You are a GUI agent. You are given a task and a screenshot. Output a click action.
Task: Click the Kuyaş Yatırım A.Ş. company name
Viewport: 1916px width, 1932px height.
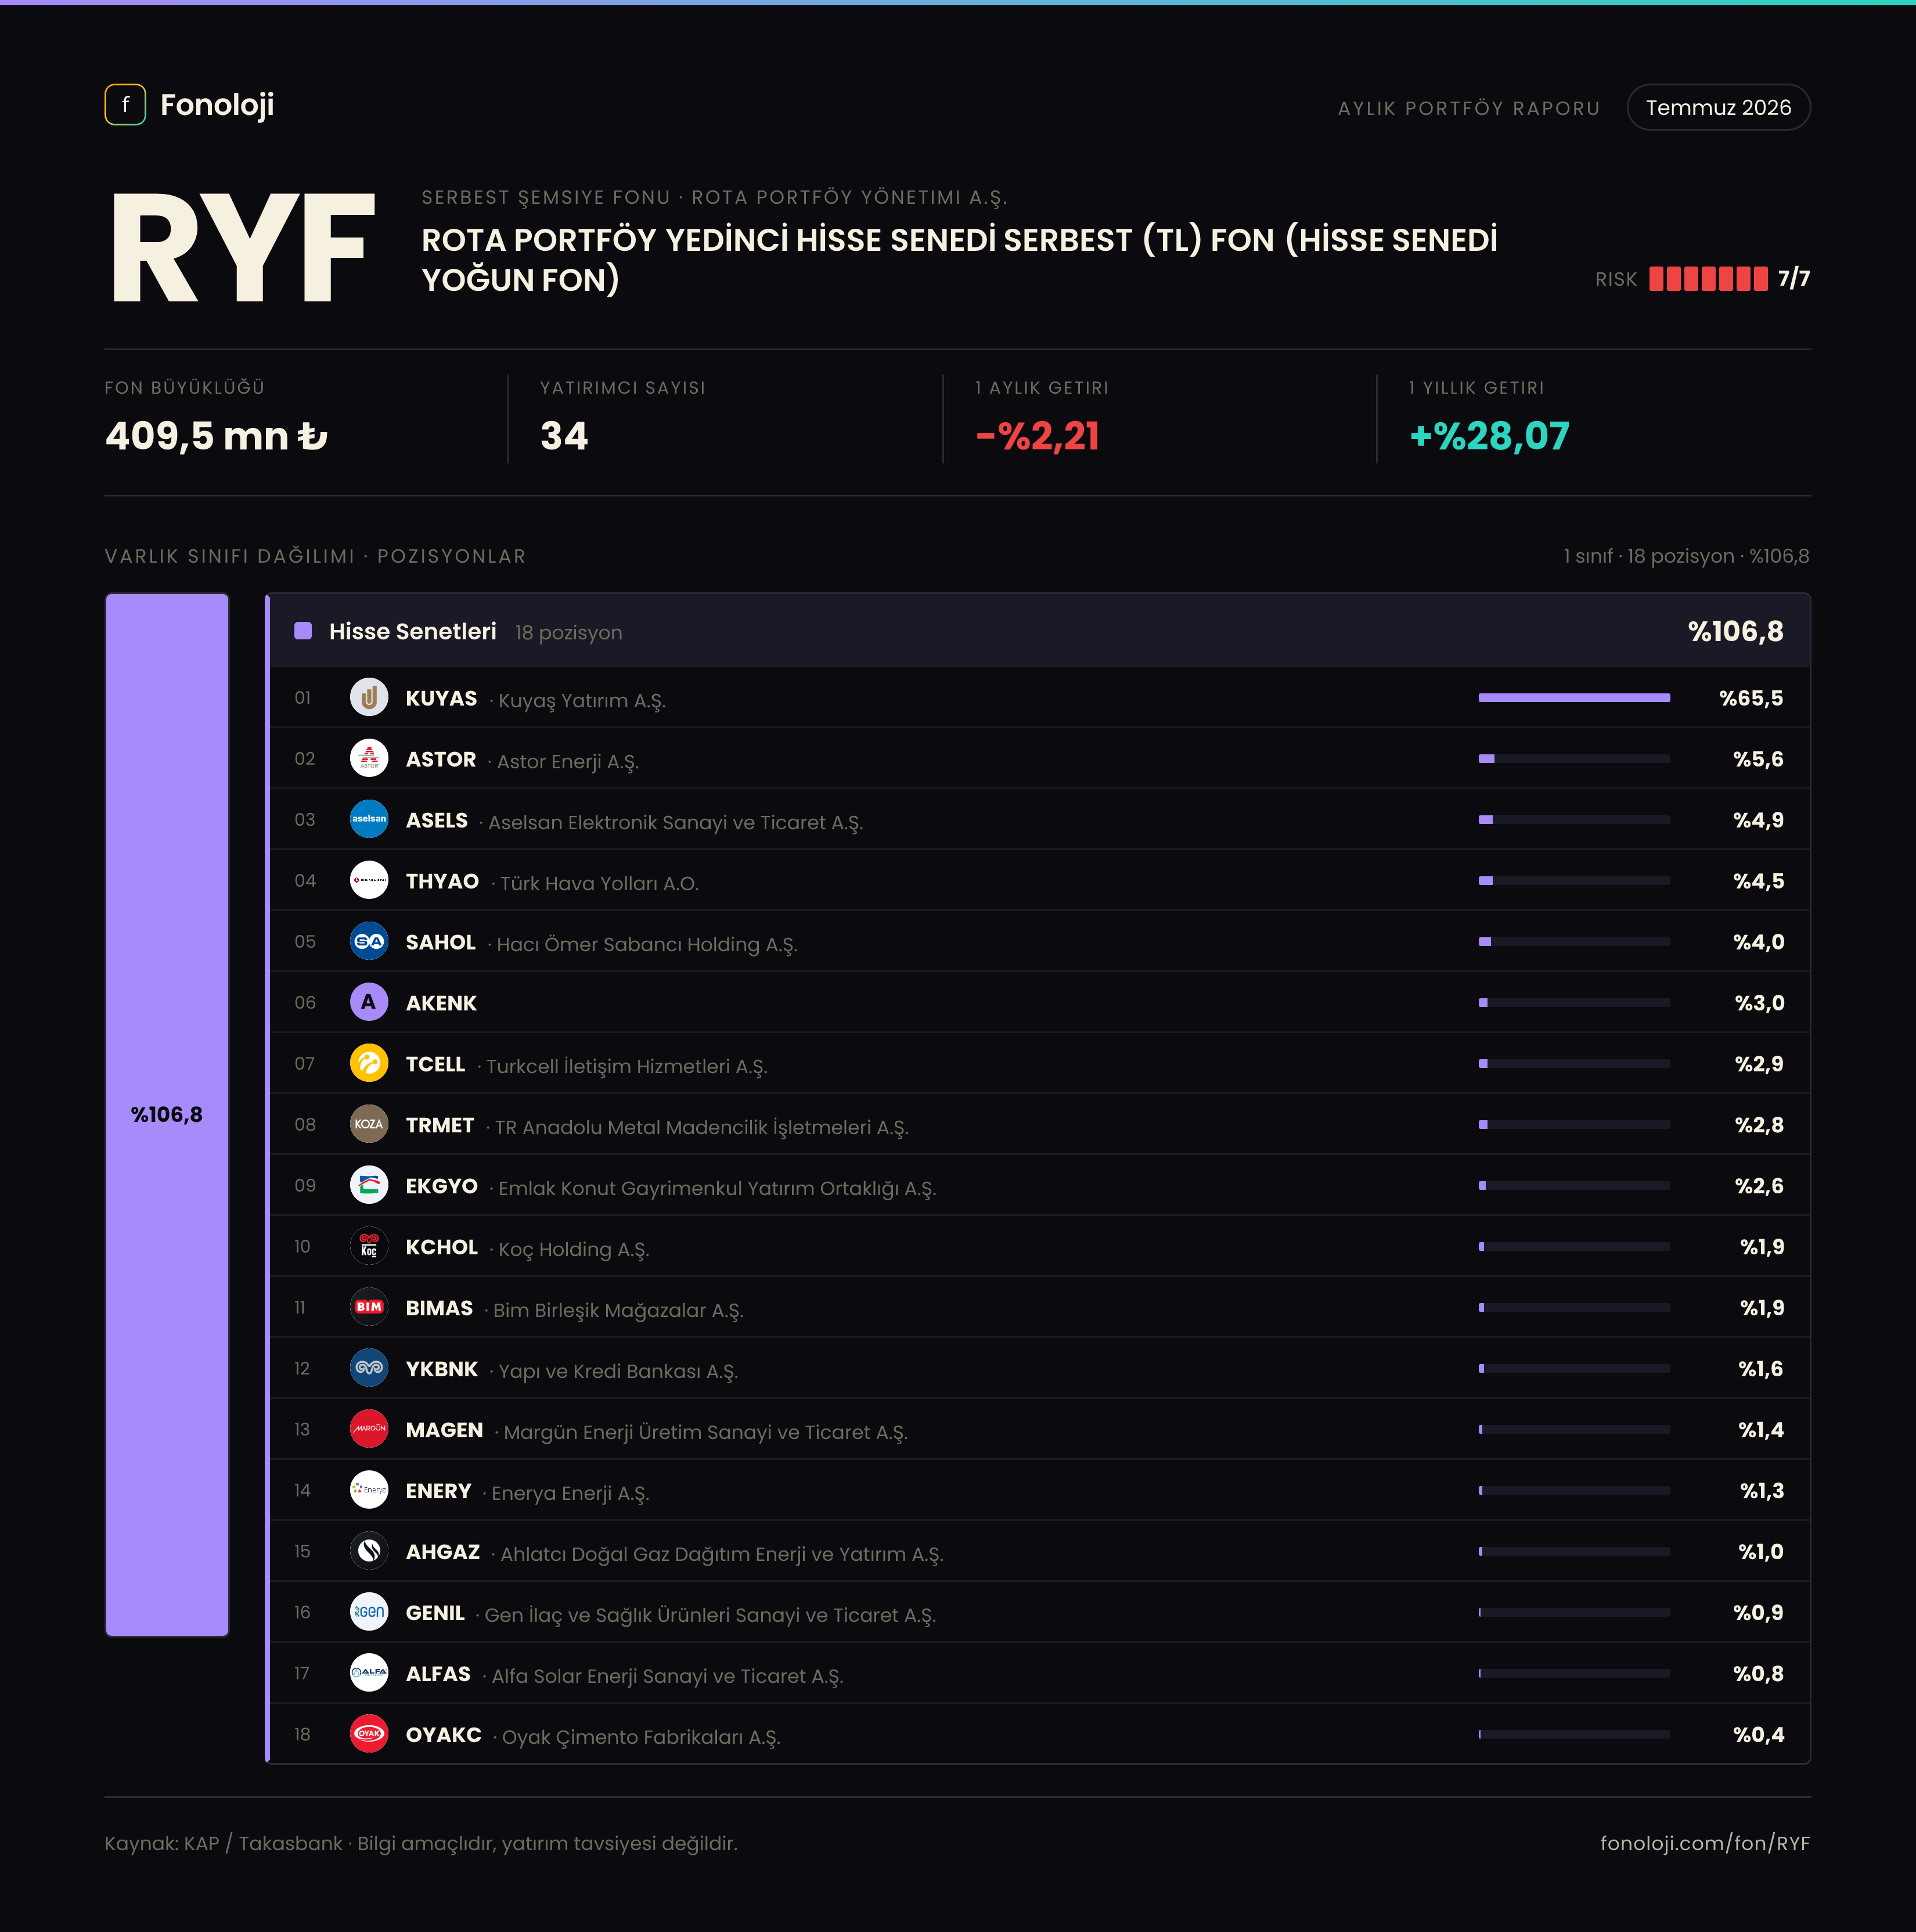coord(582,700)
